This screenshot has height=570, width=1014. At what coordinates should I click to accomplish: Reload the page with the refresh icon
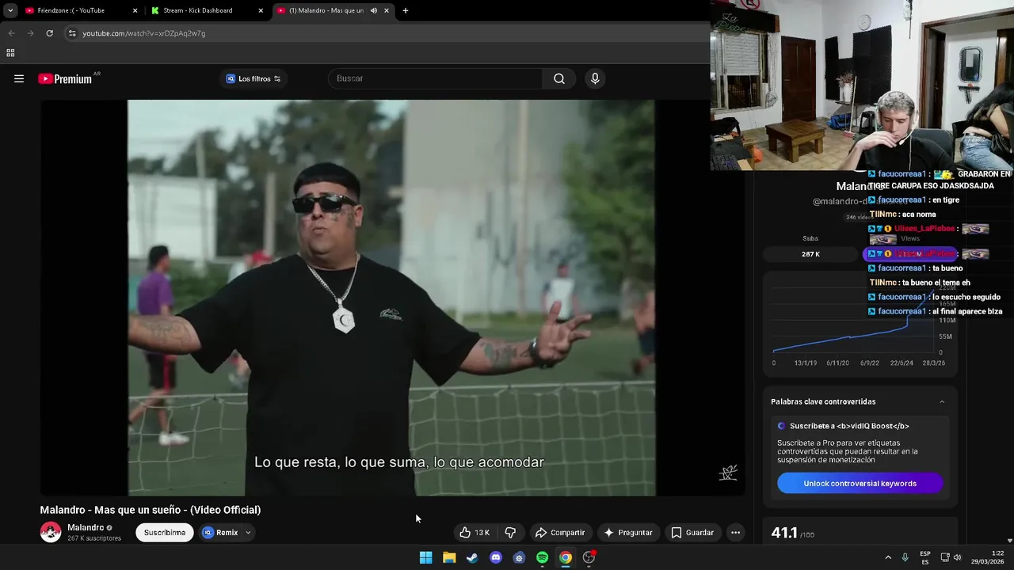click(x=49, y=33)
